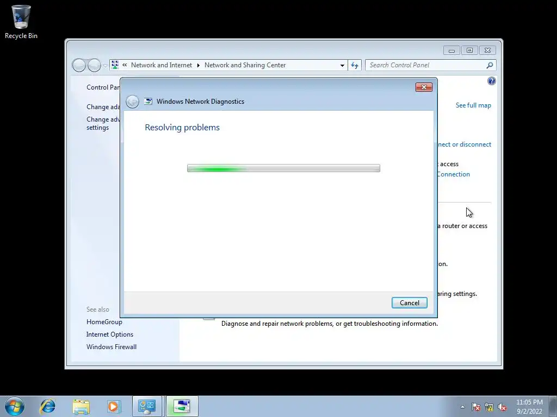
Task: Open the Connection link under access
Action: (454, 174)
